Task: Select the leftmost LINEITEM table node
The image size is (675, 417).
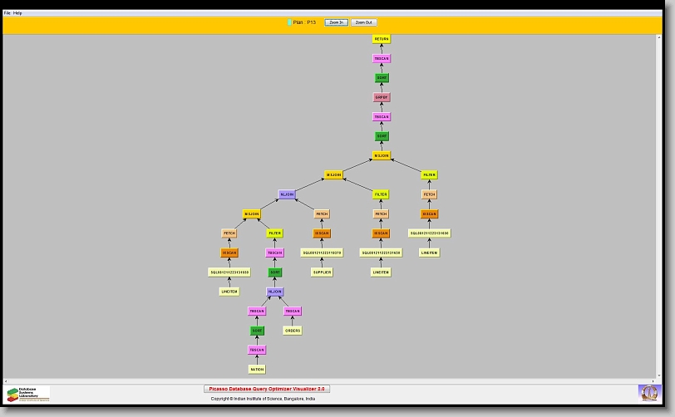Action: pos(229,292)
